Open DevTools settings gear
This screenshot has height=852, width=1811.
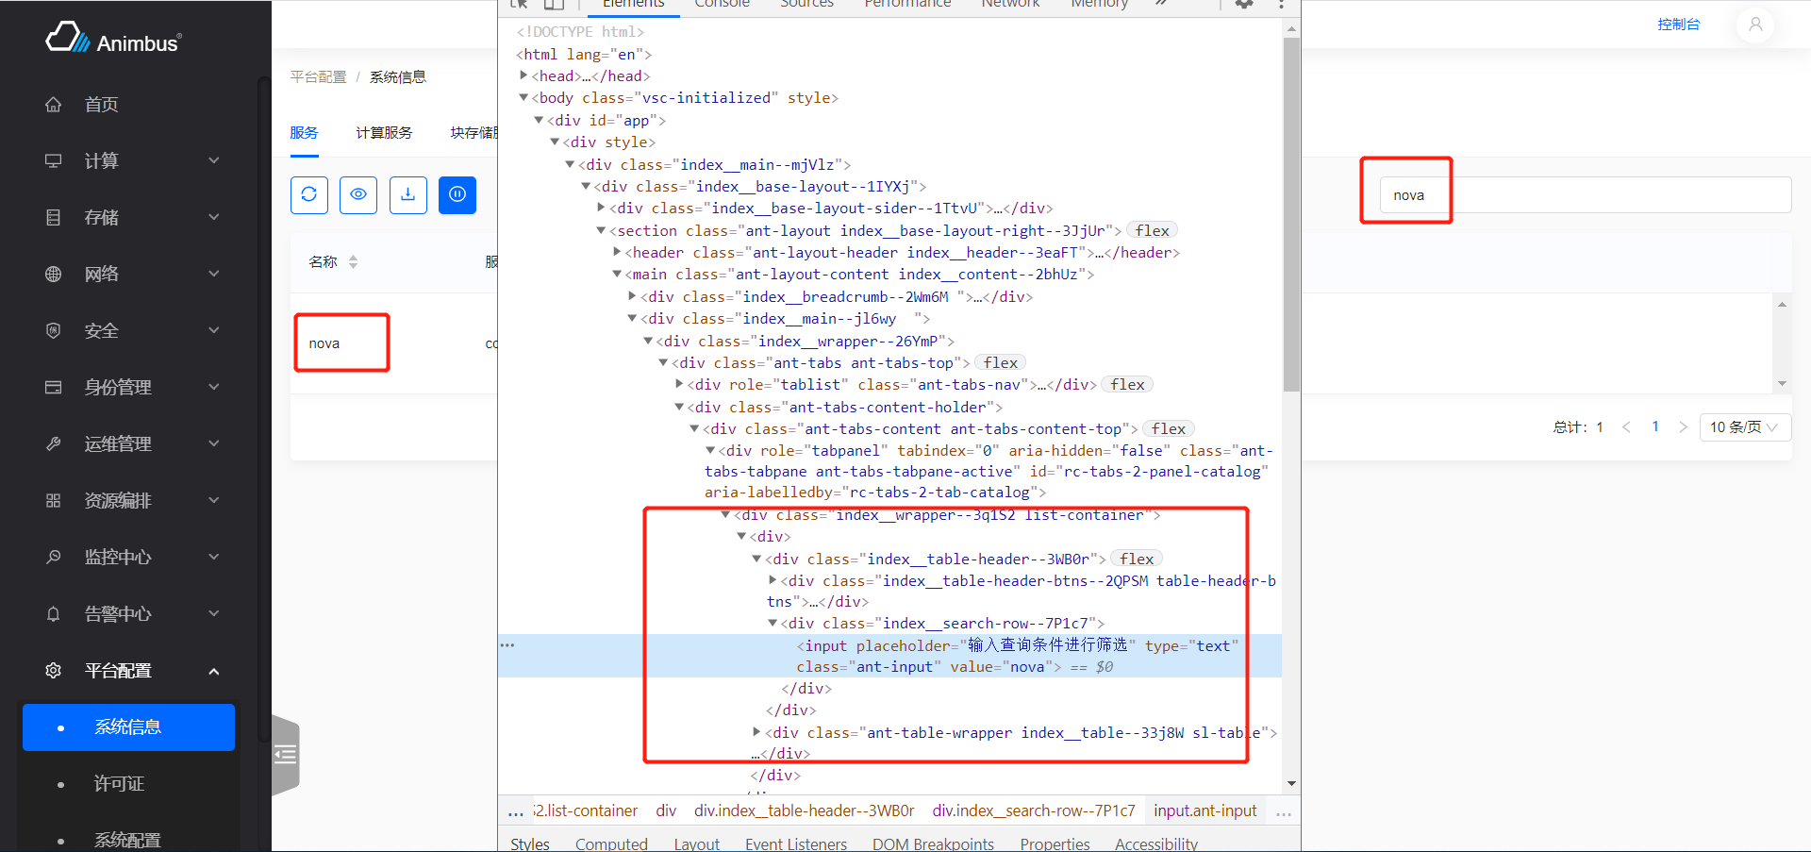coord(1244,4)
